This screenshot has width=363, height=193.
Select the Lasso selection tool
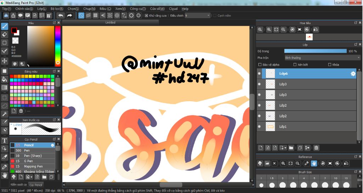point(4,106)
